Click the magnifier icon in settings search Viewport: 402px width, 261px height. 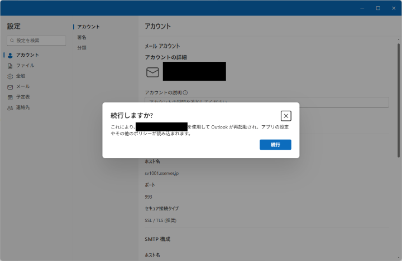[12, 41]
